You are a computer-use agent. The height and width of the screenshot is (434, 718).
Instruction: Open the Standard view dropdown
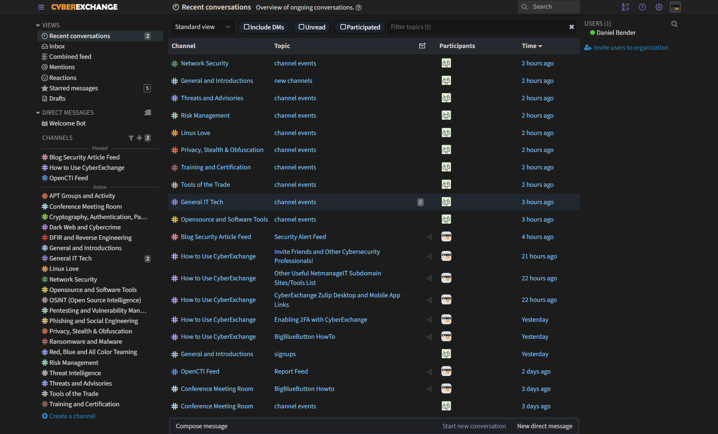point(202,27)
